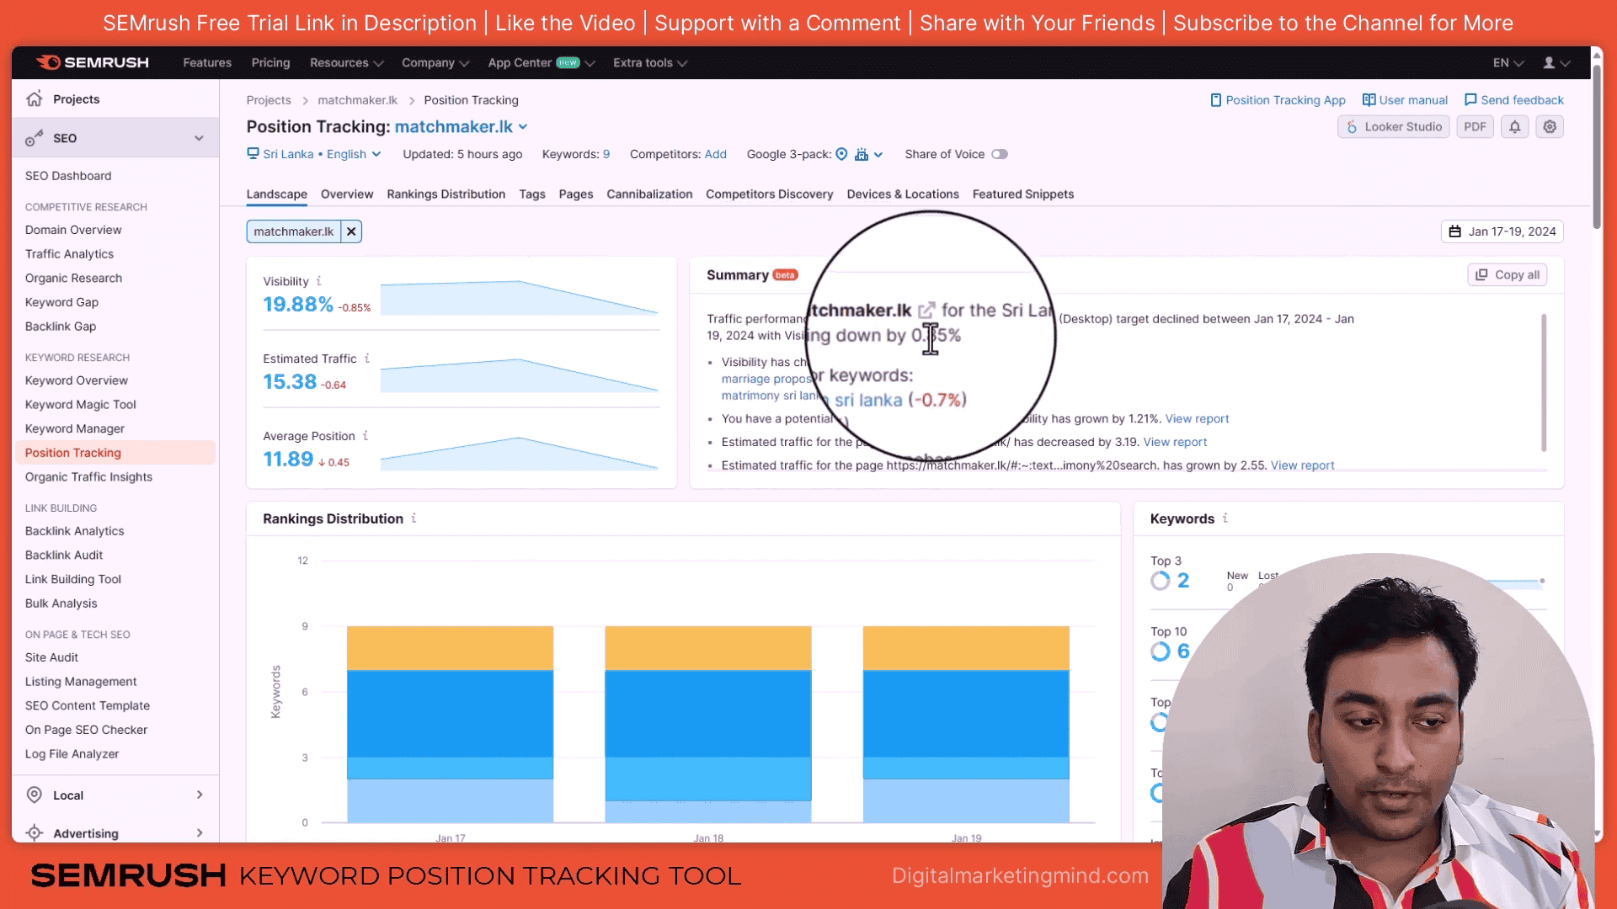Click the notification bell icon

tap(1514, 127)
